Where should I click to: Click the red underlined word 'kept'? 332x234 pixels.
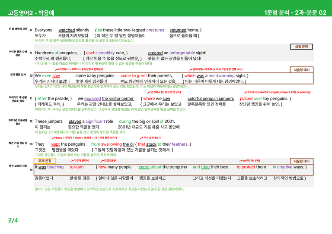click(55, 144)
